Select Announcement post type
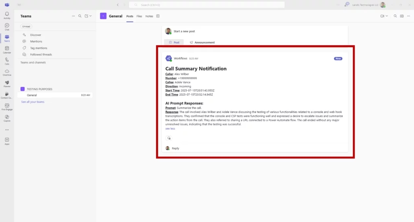The height and width of the screenshot is (222, 414). click(202, 42)
